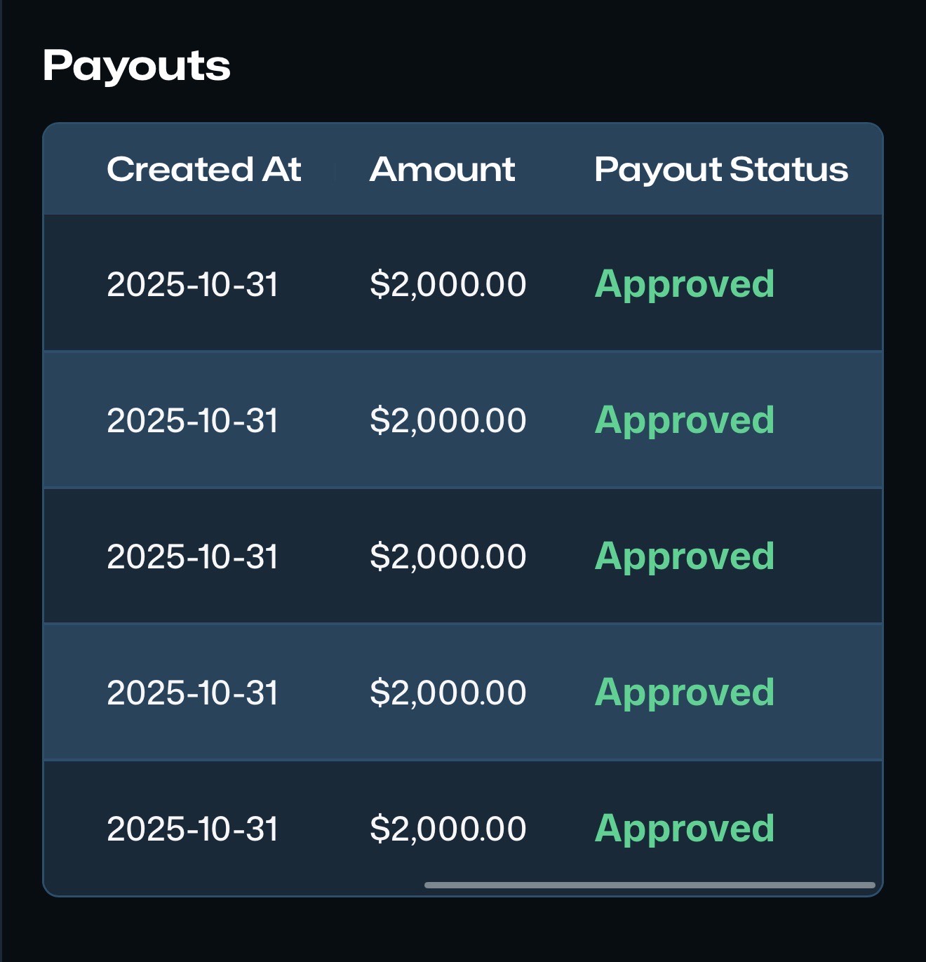The image size is (926, 962).
Task: Click the $2,000.00 amount in third row
Action: click(x=448, y=556)
